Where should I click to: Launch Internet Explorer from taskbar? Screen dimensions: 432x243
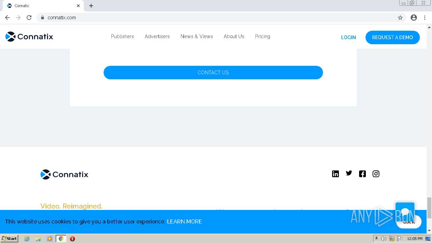pyautogui.click(x=27, y=239)
